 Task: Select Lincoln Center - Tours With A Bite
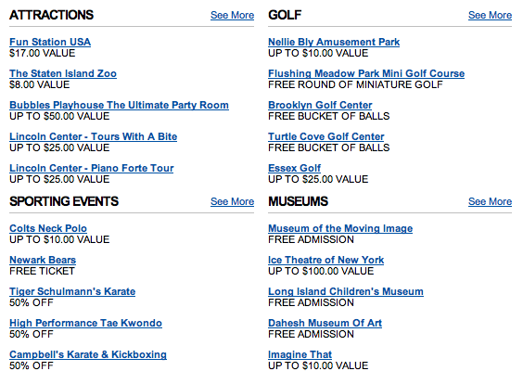coord(94,136)
